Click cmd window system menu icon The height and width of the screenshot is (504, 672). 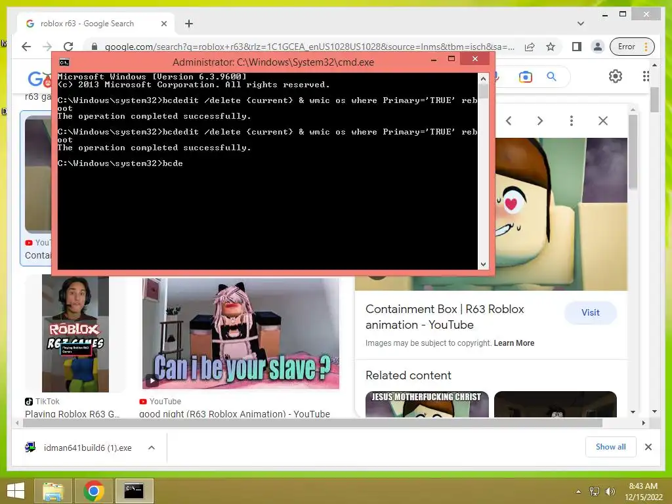click(x=64, y=62)
